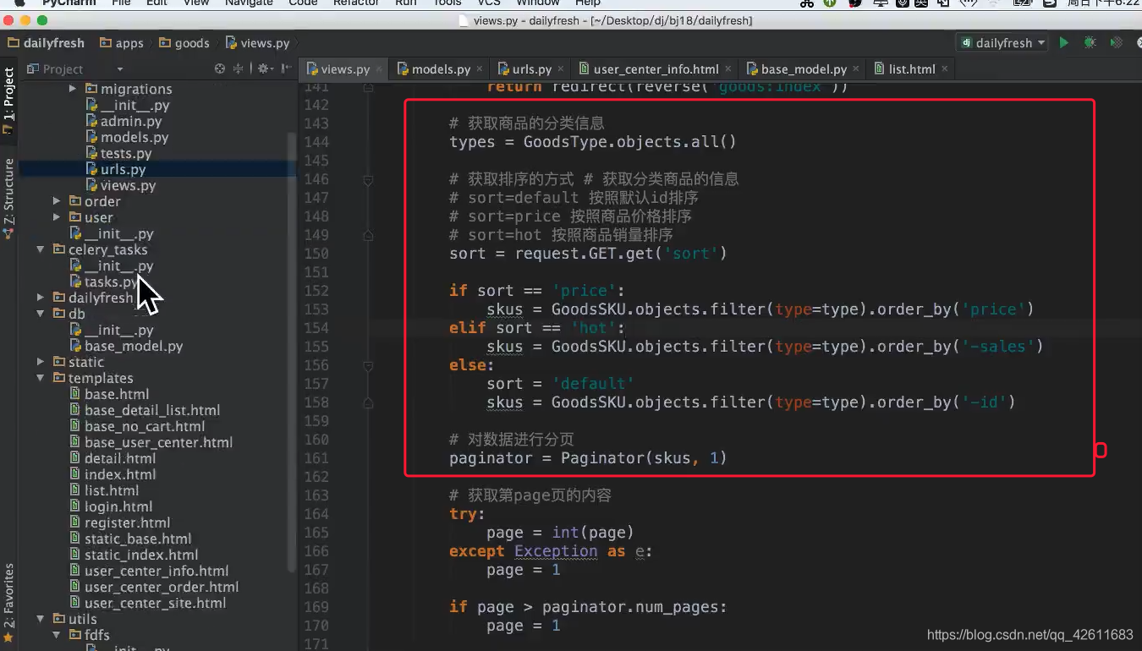Select static_index.html in the tree

pos(134,555)
